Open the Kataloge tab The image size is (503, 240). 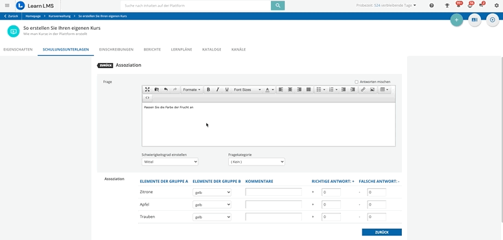[212, 49]
